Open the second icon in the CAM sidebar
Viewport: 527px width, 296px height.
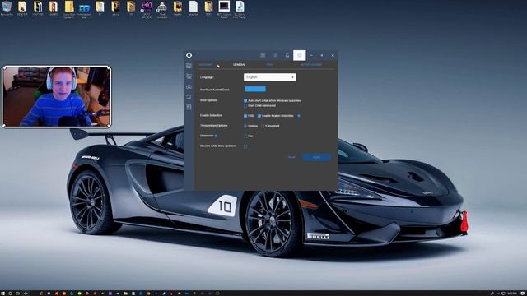click(189, 76)
